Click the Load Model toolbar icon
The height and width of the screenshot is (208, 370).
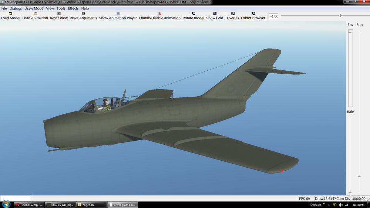[10, 14]
